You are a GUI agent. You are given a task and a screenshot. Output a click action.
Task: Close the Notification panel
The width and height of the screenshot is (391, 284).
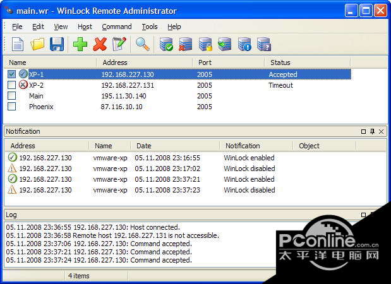[382, 131]
